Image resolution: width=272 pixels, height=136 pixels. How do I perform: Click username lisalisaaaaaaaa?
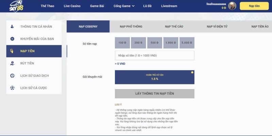(216, 4)
